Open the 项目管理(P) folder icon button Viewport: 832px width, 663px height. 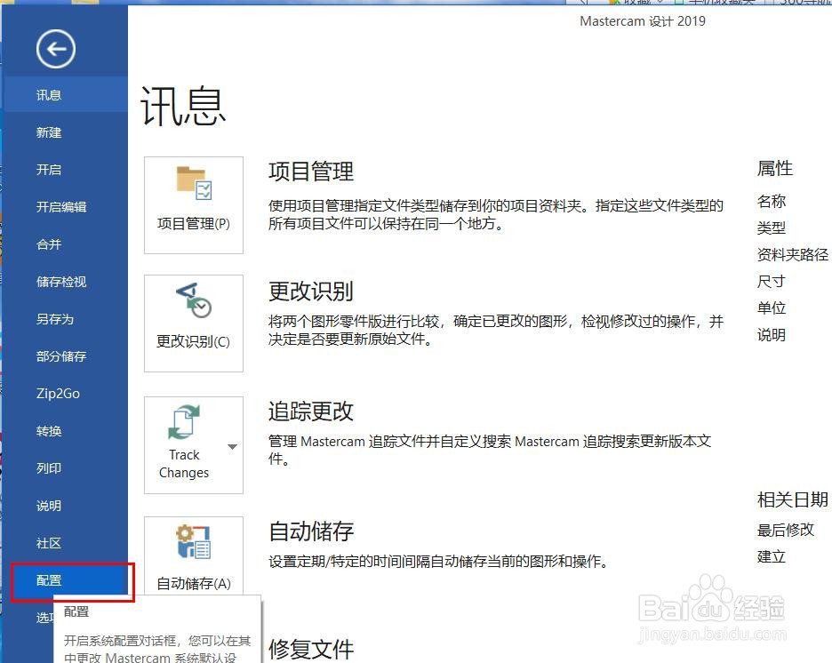pyautogui.click(x=194, y=204)
